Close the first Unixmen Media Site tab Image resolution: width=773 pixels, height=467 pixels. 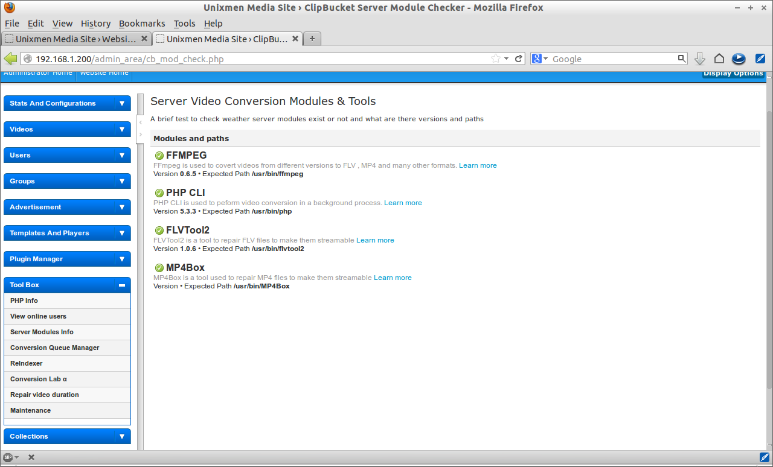click(144, 39)
